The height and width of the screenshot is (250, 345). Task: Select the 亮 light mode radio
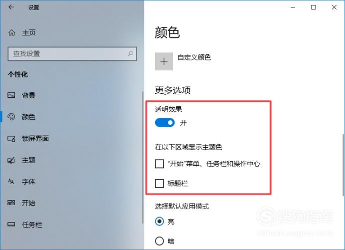pos(160,221)
